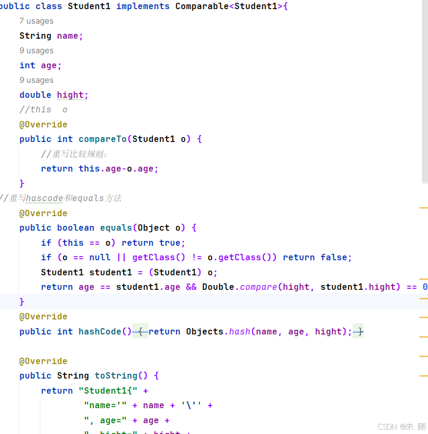Click the first warning stripe beside hascode comment
Screen dimensions: 428x434
coord(424,208)
